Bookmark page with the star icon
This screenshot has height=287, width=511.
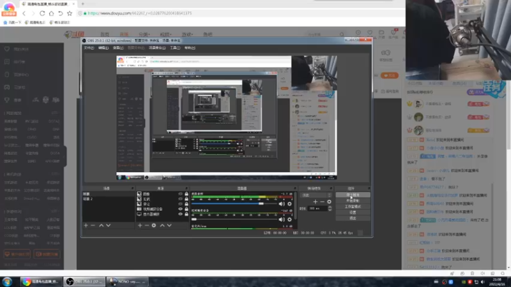coord(70,13)
